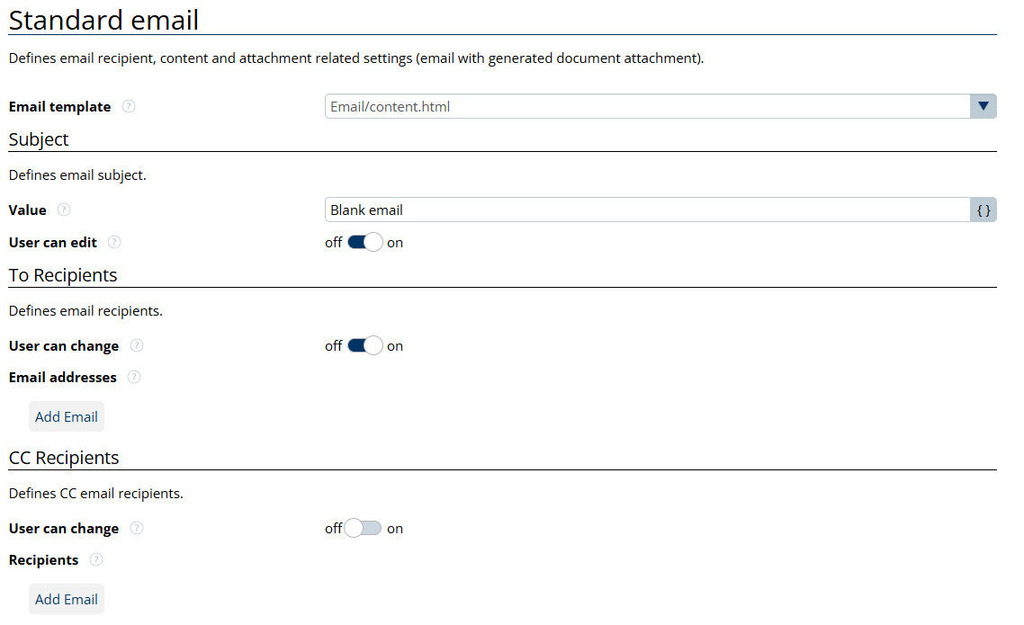Click the "off" label of Subject User can edit
Viewport: 1024px width, 625px height.
point(333,243)
